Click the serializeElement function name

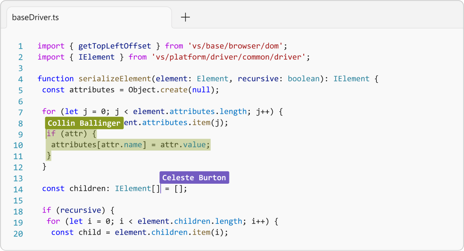pos(115,79)
